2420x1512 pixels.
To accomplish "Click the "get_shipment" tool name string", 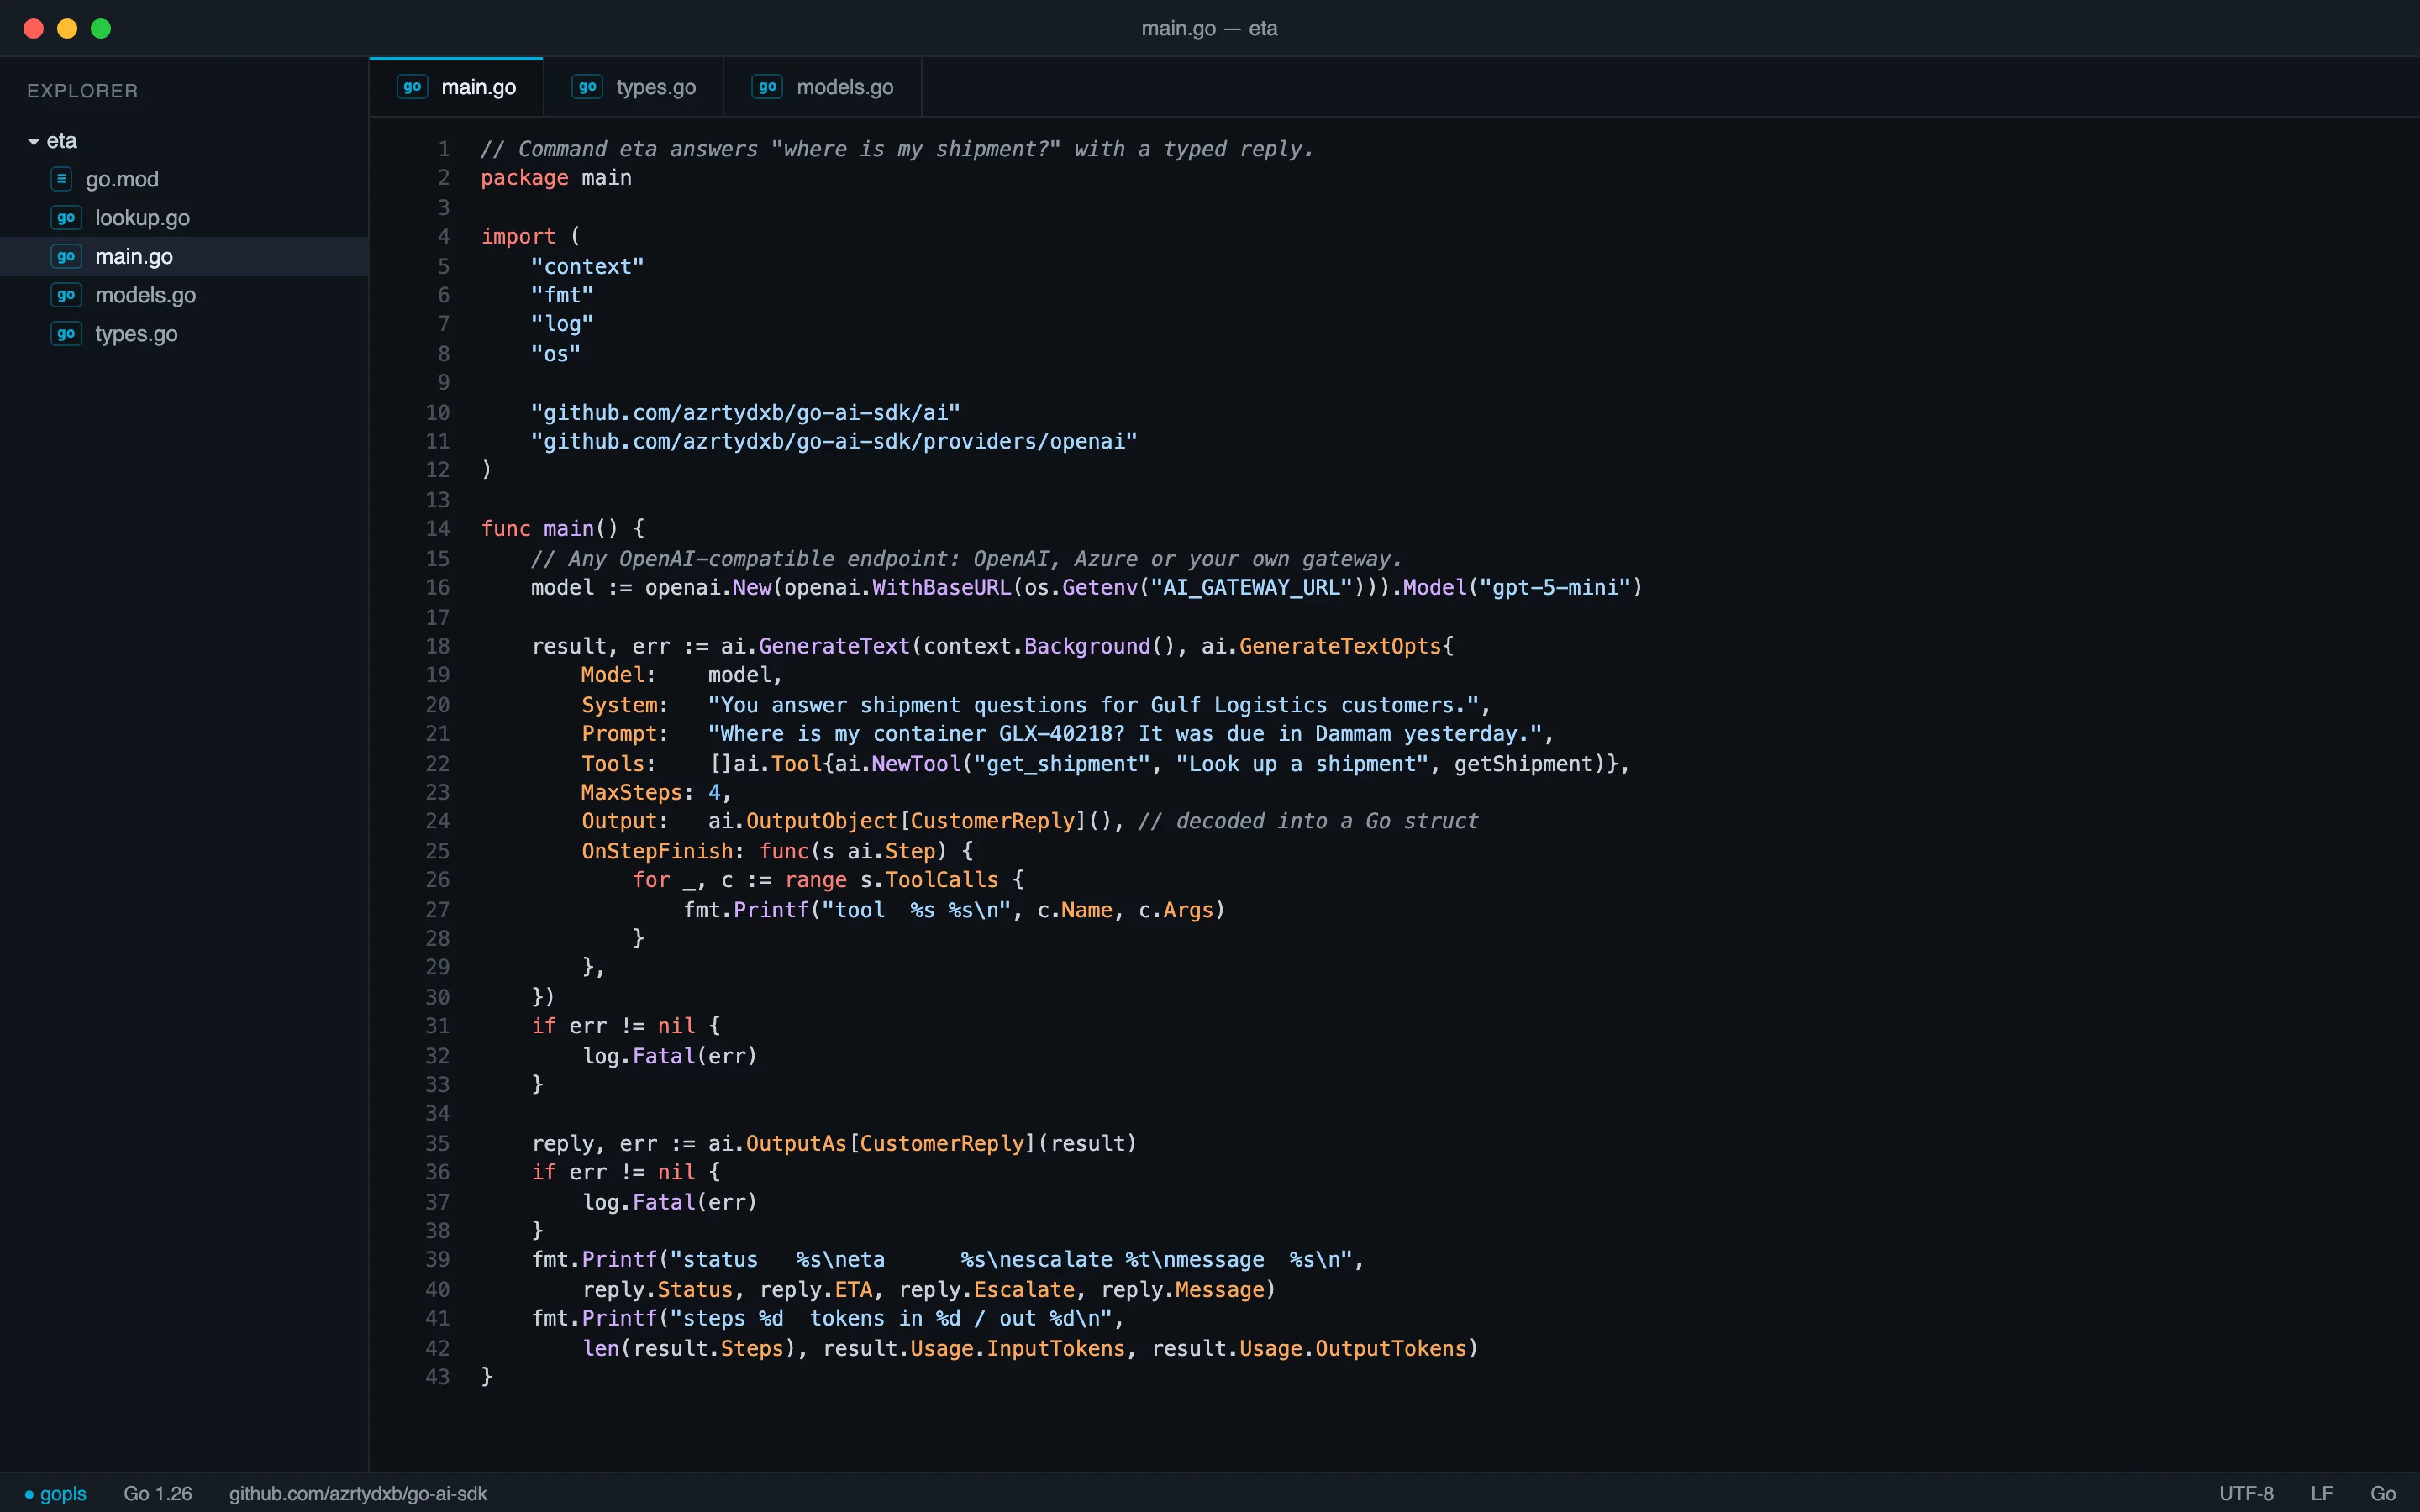I will (1062, 764).
